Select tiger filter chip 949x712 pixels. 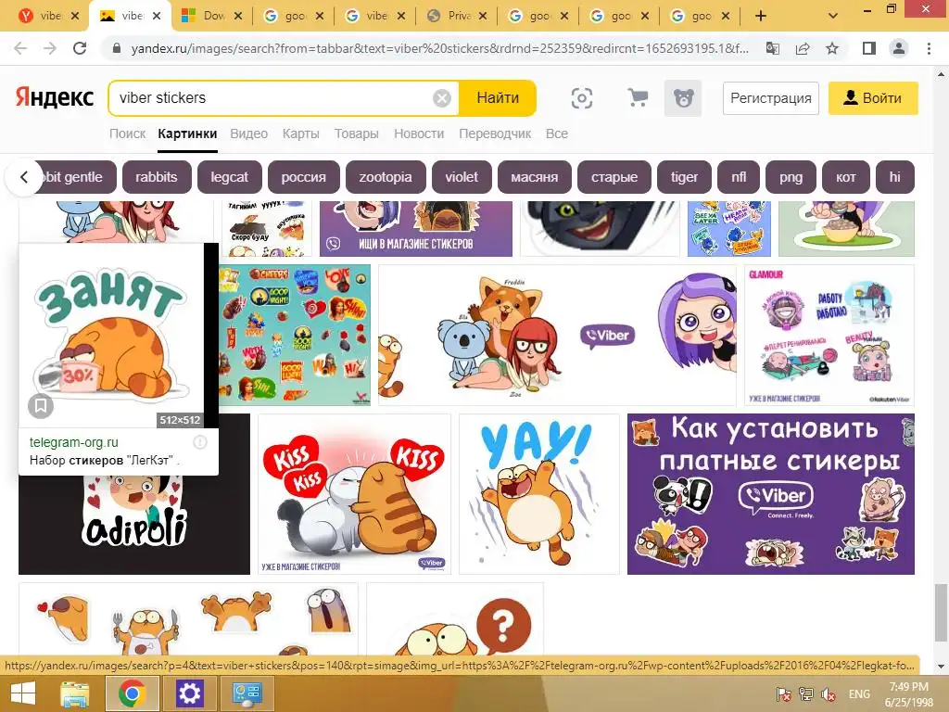(x=685, y=177)
